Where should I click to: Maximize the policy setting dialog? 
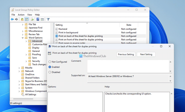161,46
